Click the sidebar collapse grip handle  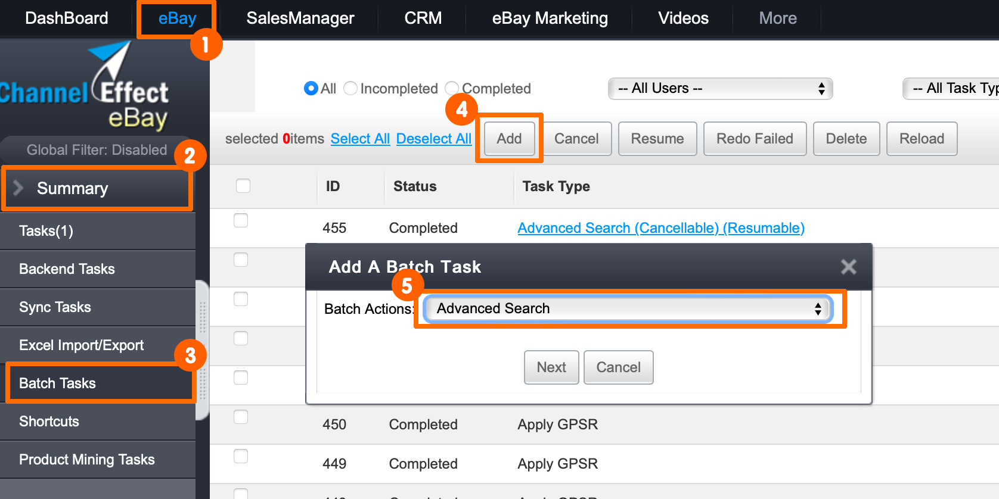point(203,350)
